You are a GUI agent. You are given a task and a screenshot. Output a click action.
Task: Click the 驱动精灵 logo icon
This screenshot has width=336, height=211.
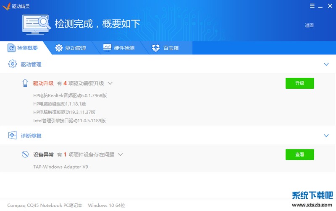[x=5, y=6]
